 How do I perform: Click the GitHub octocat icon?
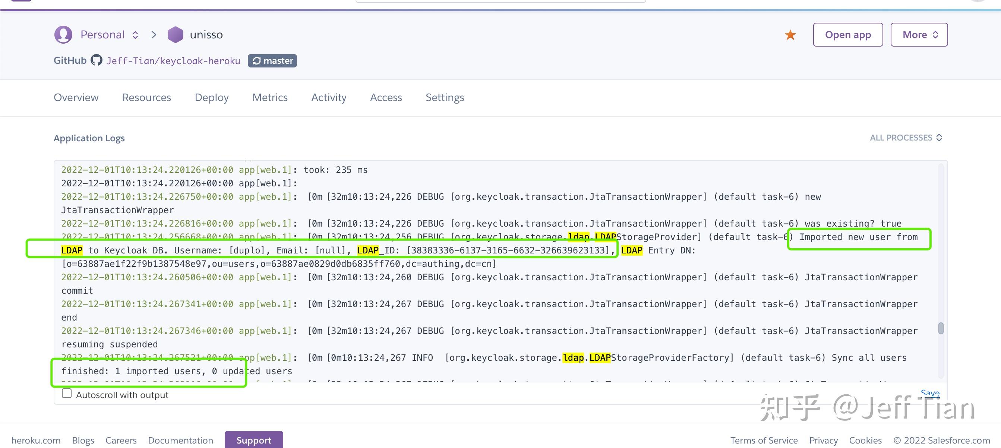click(97, 60)
